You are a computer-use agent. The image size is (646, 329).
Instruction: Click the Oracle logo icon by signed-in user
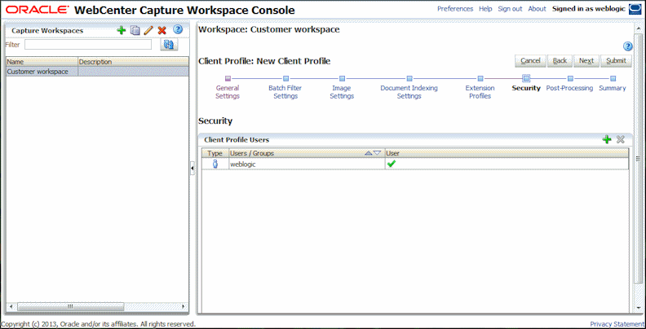pyautogui.click(x=634, y=9)
